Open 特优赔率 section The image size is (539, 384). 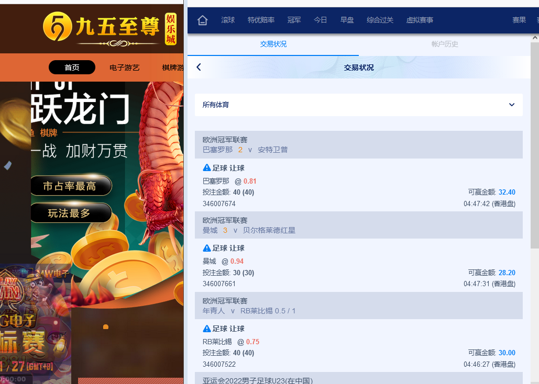[261, 20]
